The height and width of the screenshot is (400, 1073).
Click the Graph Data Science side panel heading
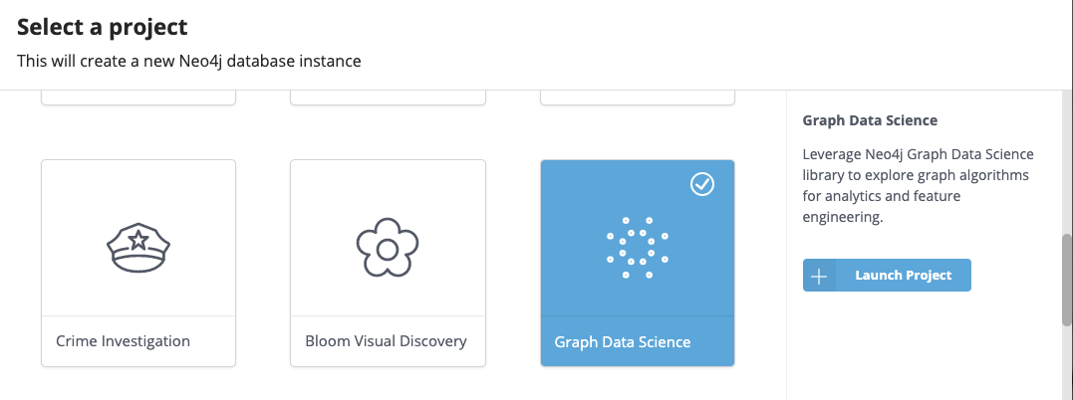[870, 120]
